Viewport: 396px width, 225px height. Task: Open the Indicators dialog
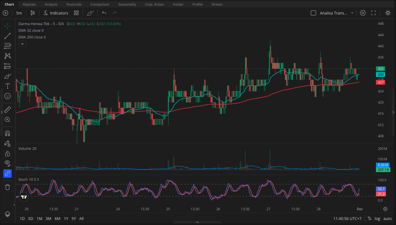pos(56,13)
